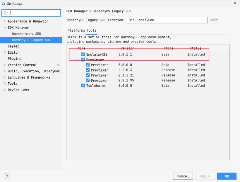The width and height of the screenshot is (240, 182).
Task: Collapse the Previewer group in table
Action: tap(78, 60)
